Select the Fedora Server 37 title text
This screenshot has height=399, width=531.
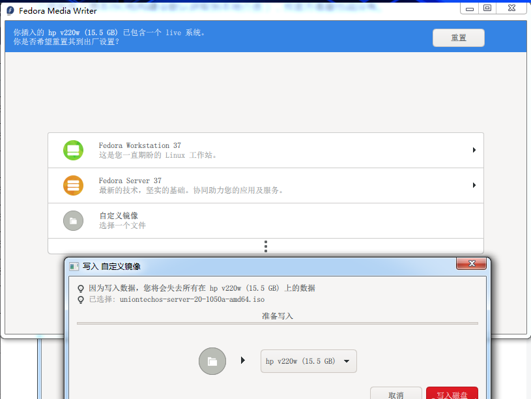coord(130,181)
